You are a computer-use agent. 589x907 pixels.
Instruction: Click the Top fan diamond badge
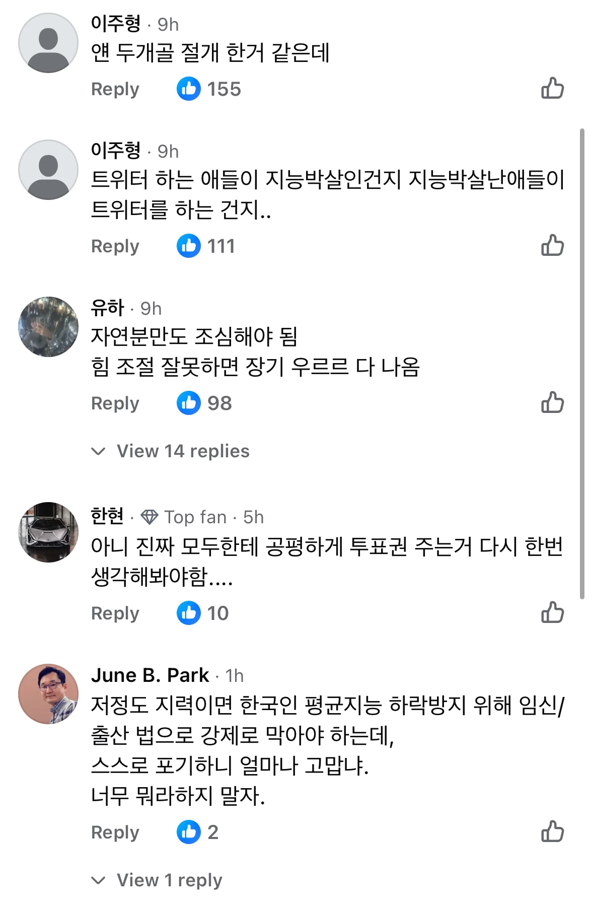(x=149, y=517)
